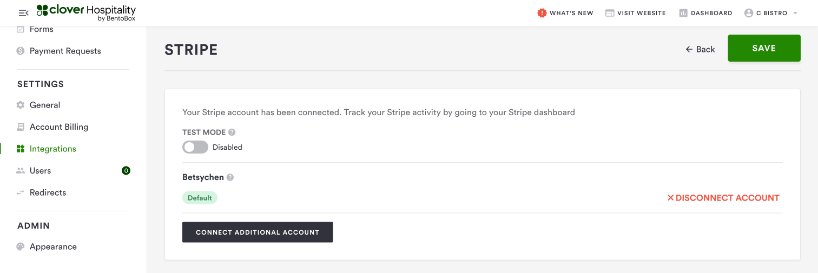Screen dimensions: 818x273
Task: Collapse the sidebar with the hamburger icon
Action: click(x=23, y=13)
